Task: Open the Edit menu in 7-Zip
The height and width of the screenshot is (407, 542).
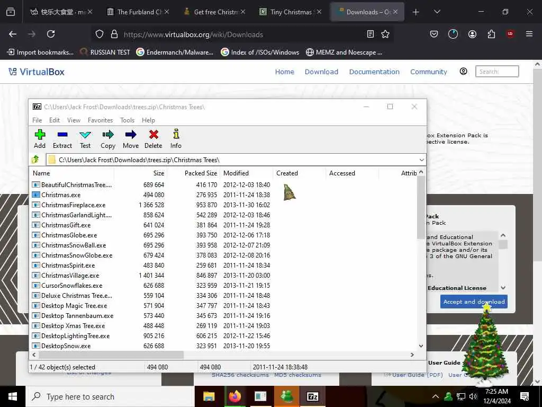Action: click(55, 120)
